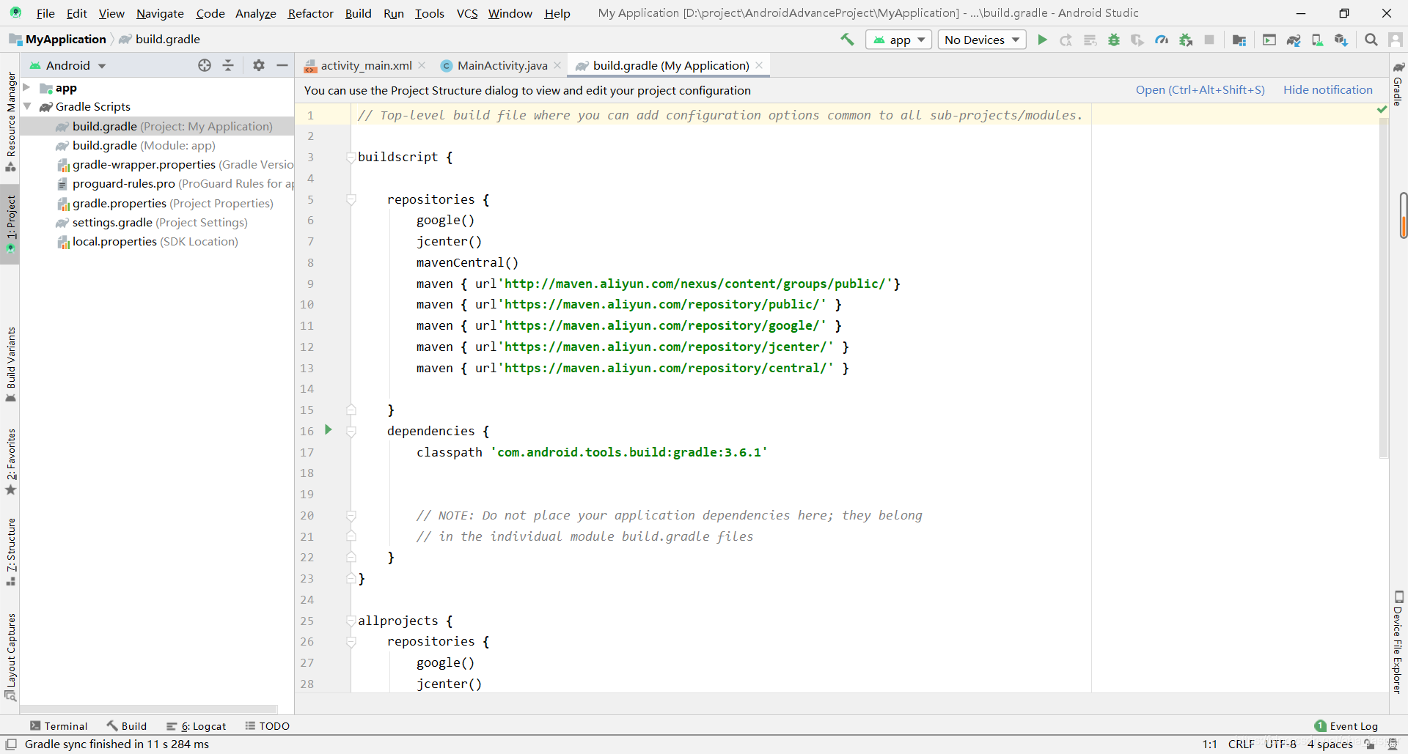Screen dimensions: 1408x754
Task: Open SDK Manager icon
Action: tap(1341, 40)
